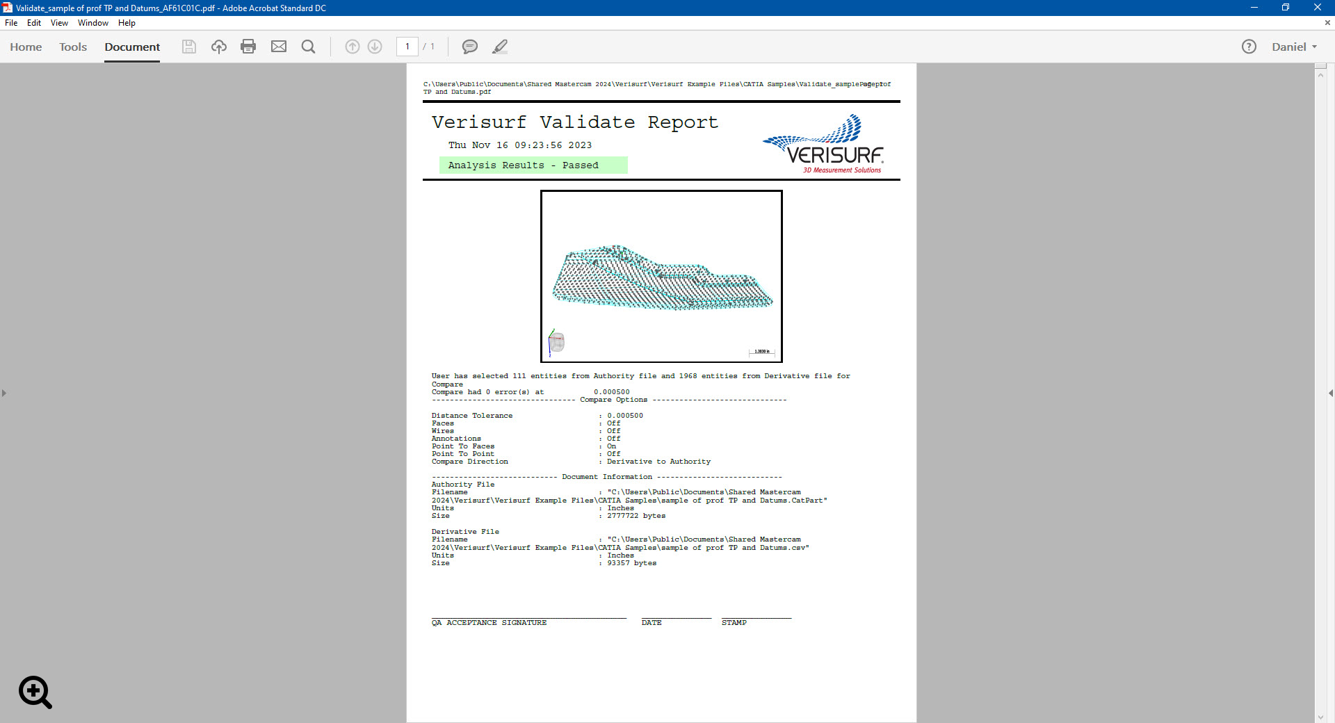Click '2777722 bytes' size value
This screenshot has height=723, width=1335.
click(x=636, y=516)
